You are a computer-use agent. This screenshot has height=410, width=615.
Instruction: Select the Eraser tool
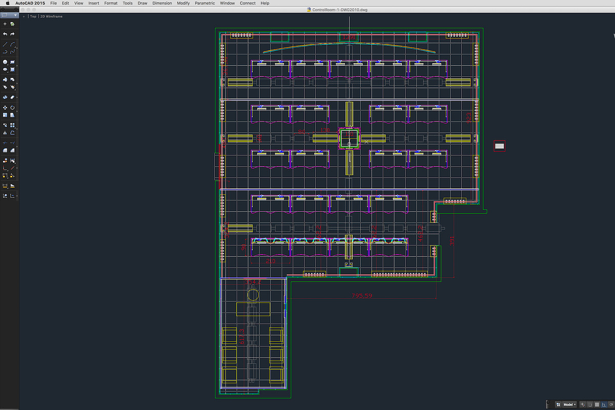coord(12,97)
